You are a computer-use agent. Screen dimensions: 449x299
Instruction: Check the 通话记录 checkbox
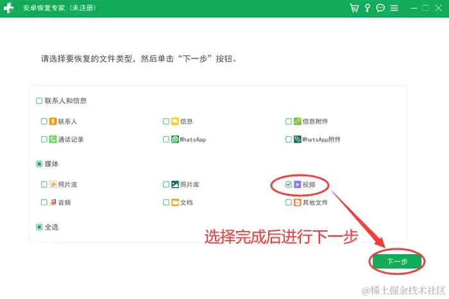point(44,139)
